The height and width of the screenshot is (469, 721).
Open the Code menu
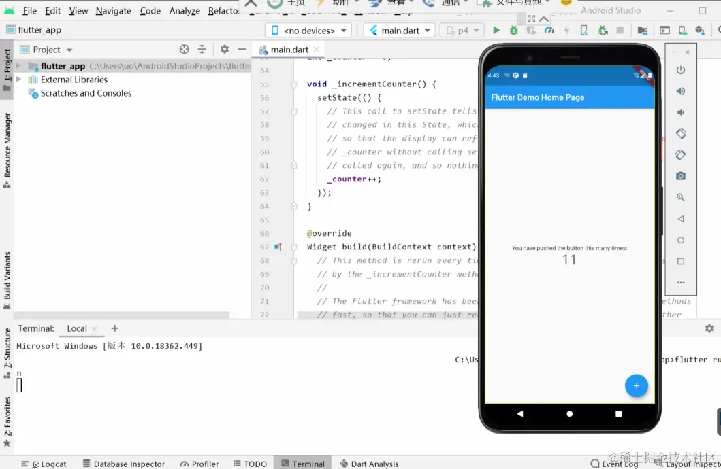(x=150, y=11)
